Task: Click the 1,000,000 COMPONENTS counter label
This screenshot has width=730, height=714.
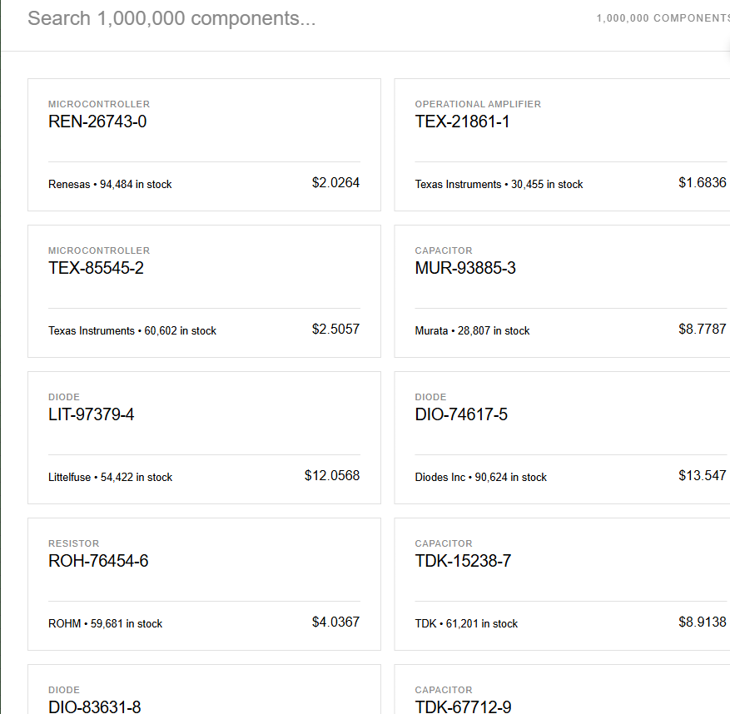Action: pos(663,18)
